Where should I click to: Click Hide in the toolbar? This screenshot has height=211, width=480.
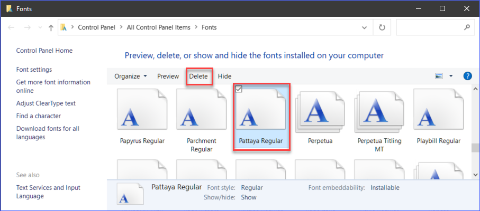[x=225, y=76]
